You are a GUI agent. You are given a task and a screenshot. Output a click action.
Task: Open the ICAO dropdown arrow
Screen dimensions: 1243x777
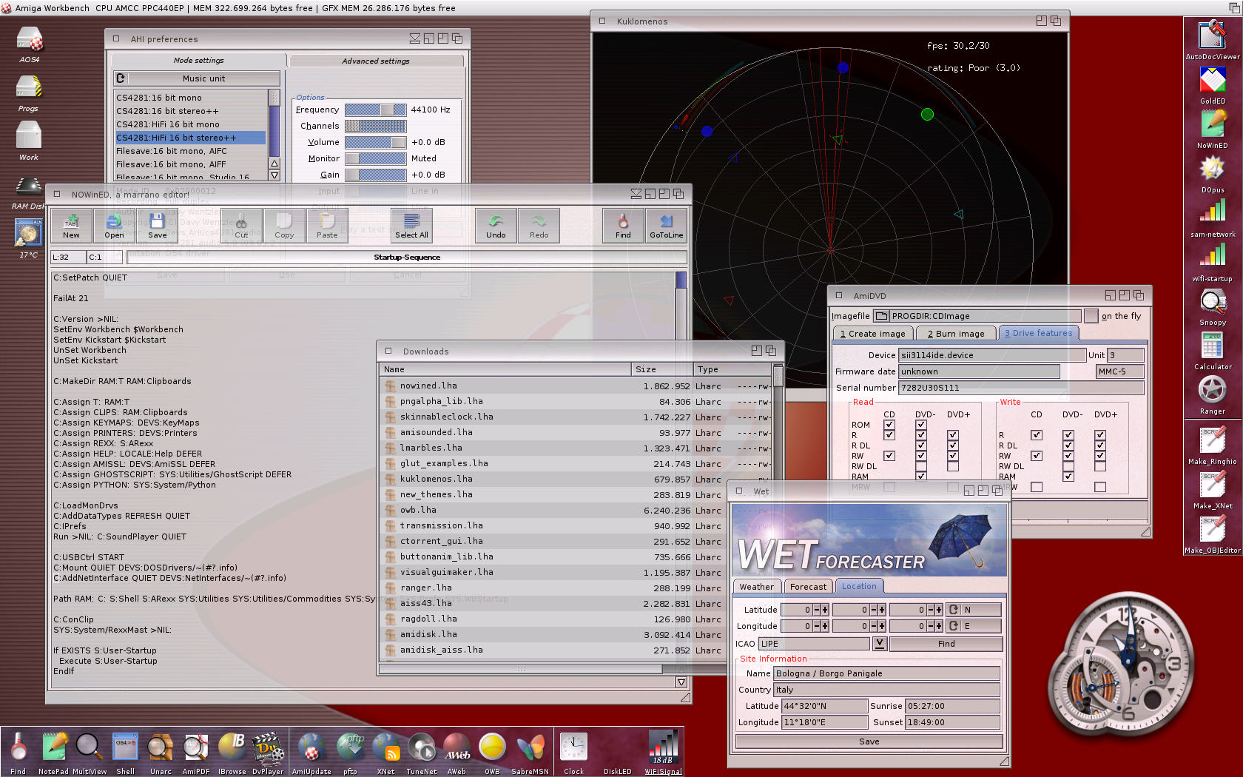[879, 643]
